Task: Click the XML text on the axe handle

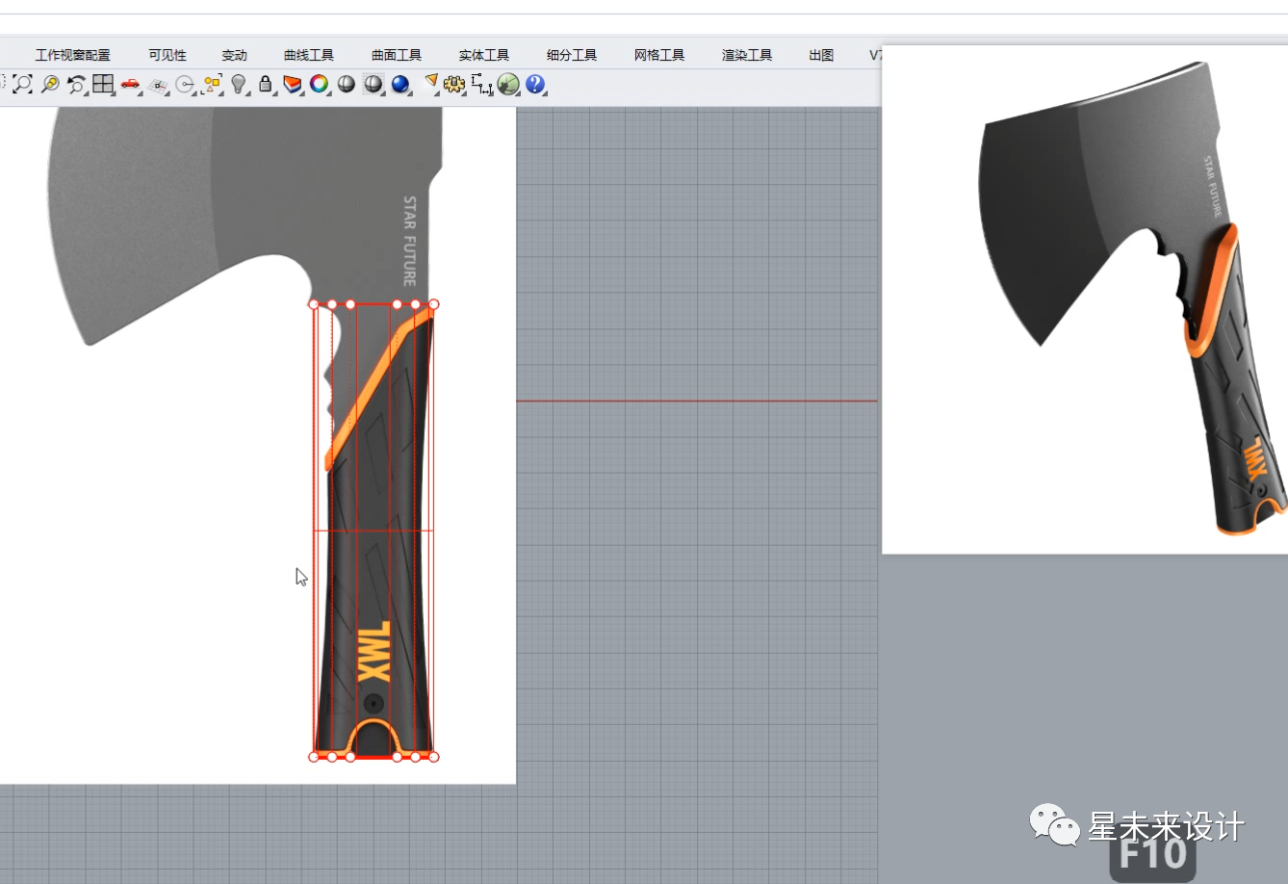Action: click(x=374, y=651)
